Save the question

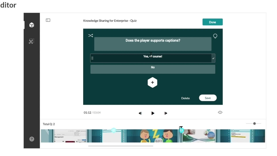(208, 98)
